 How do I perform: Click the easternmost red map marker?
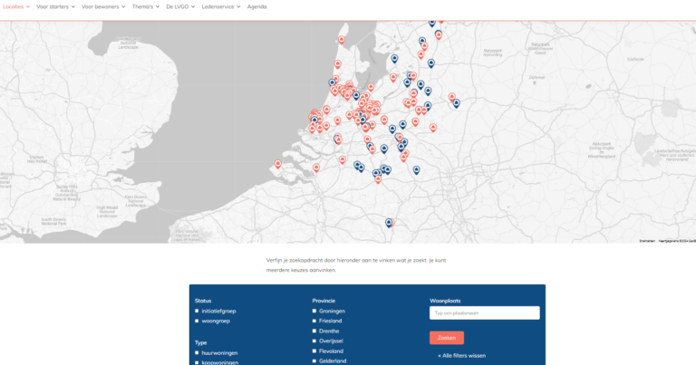[x=452, y=94]
